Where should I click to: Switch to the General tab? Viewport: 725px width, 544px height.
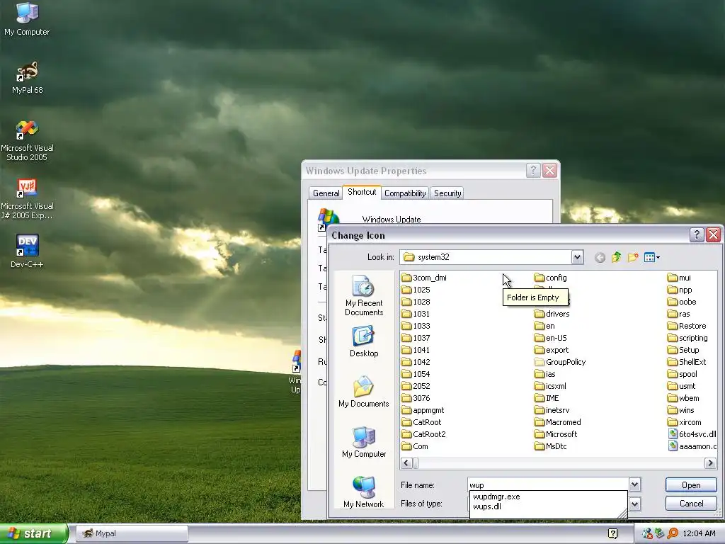tap(326, 193)
